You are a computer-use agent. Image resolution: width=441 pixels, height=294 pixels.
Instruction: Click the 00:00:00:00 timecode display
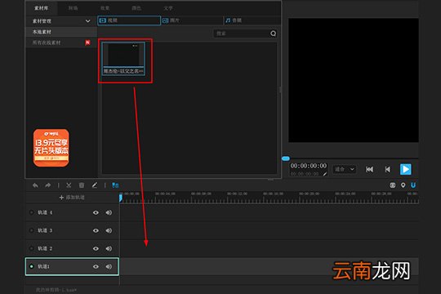point(309,166)
